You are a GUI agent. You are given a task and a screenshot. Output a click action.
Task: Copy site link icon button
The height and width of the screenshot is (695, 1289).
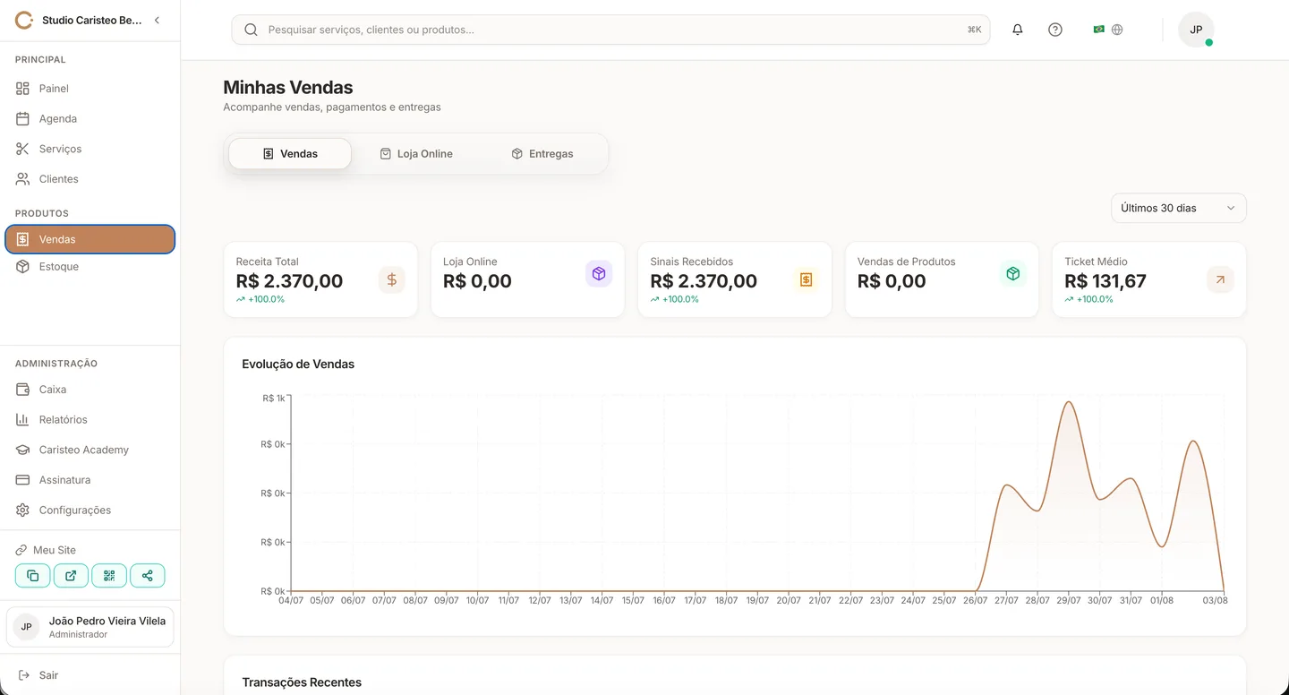[x=32, y=576]
